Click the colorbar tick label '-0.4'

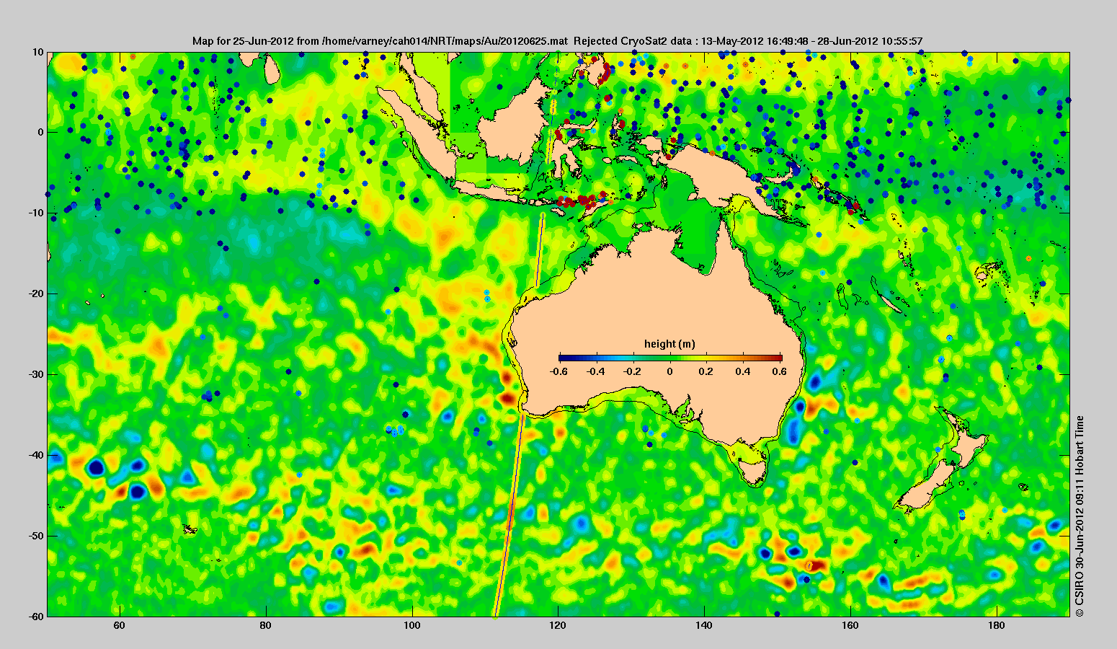click(x=595, y=371)
